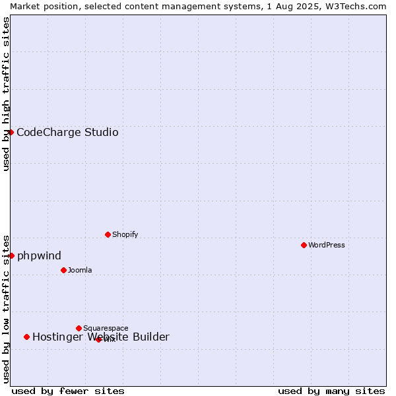
Task: Select the WordPress label text
Action: click(327, 246)
